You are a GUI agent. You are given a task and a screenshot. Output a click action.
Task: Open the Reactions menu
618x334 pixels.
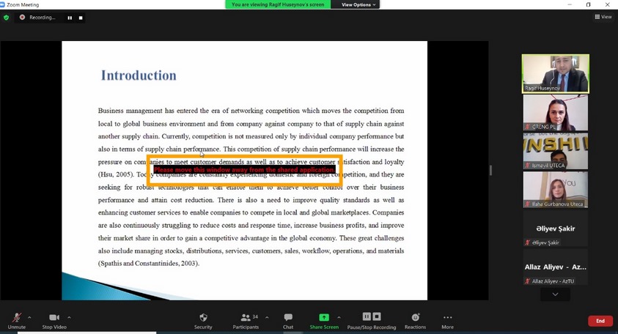415,319
